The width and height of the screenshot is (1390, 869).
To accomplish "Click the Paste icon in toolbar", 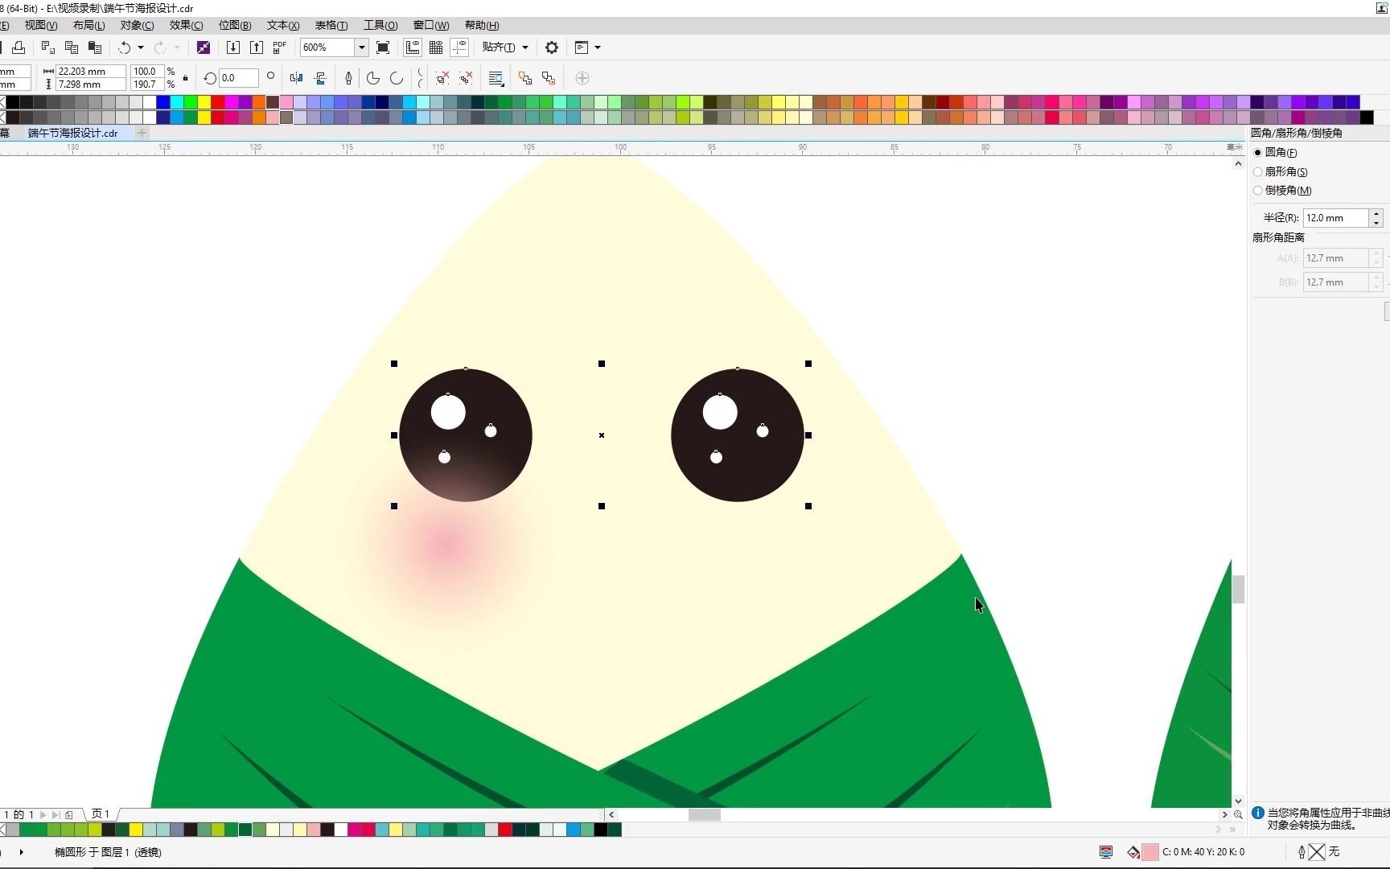I will [95, 47].
